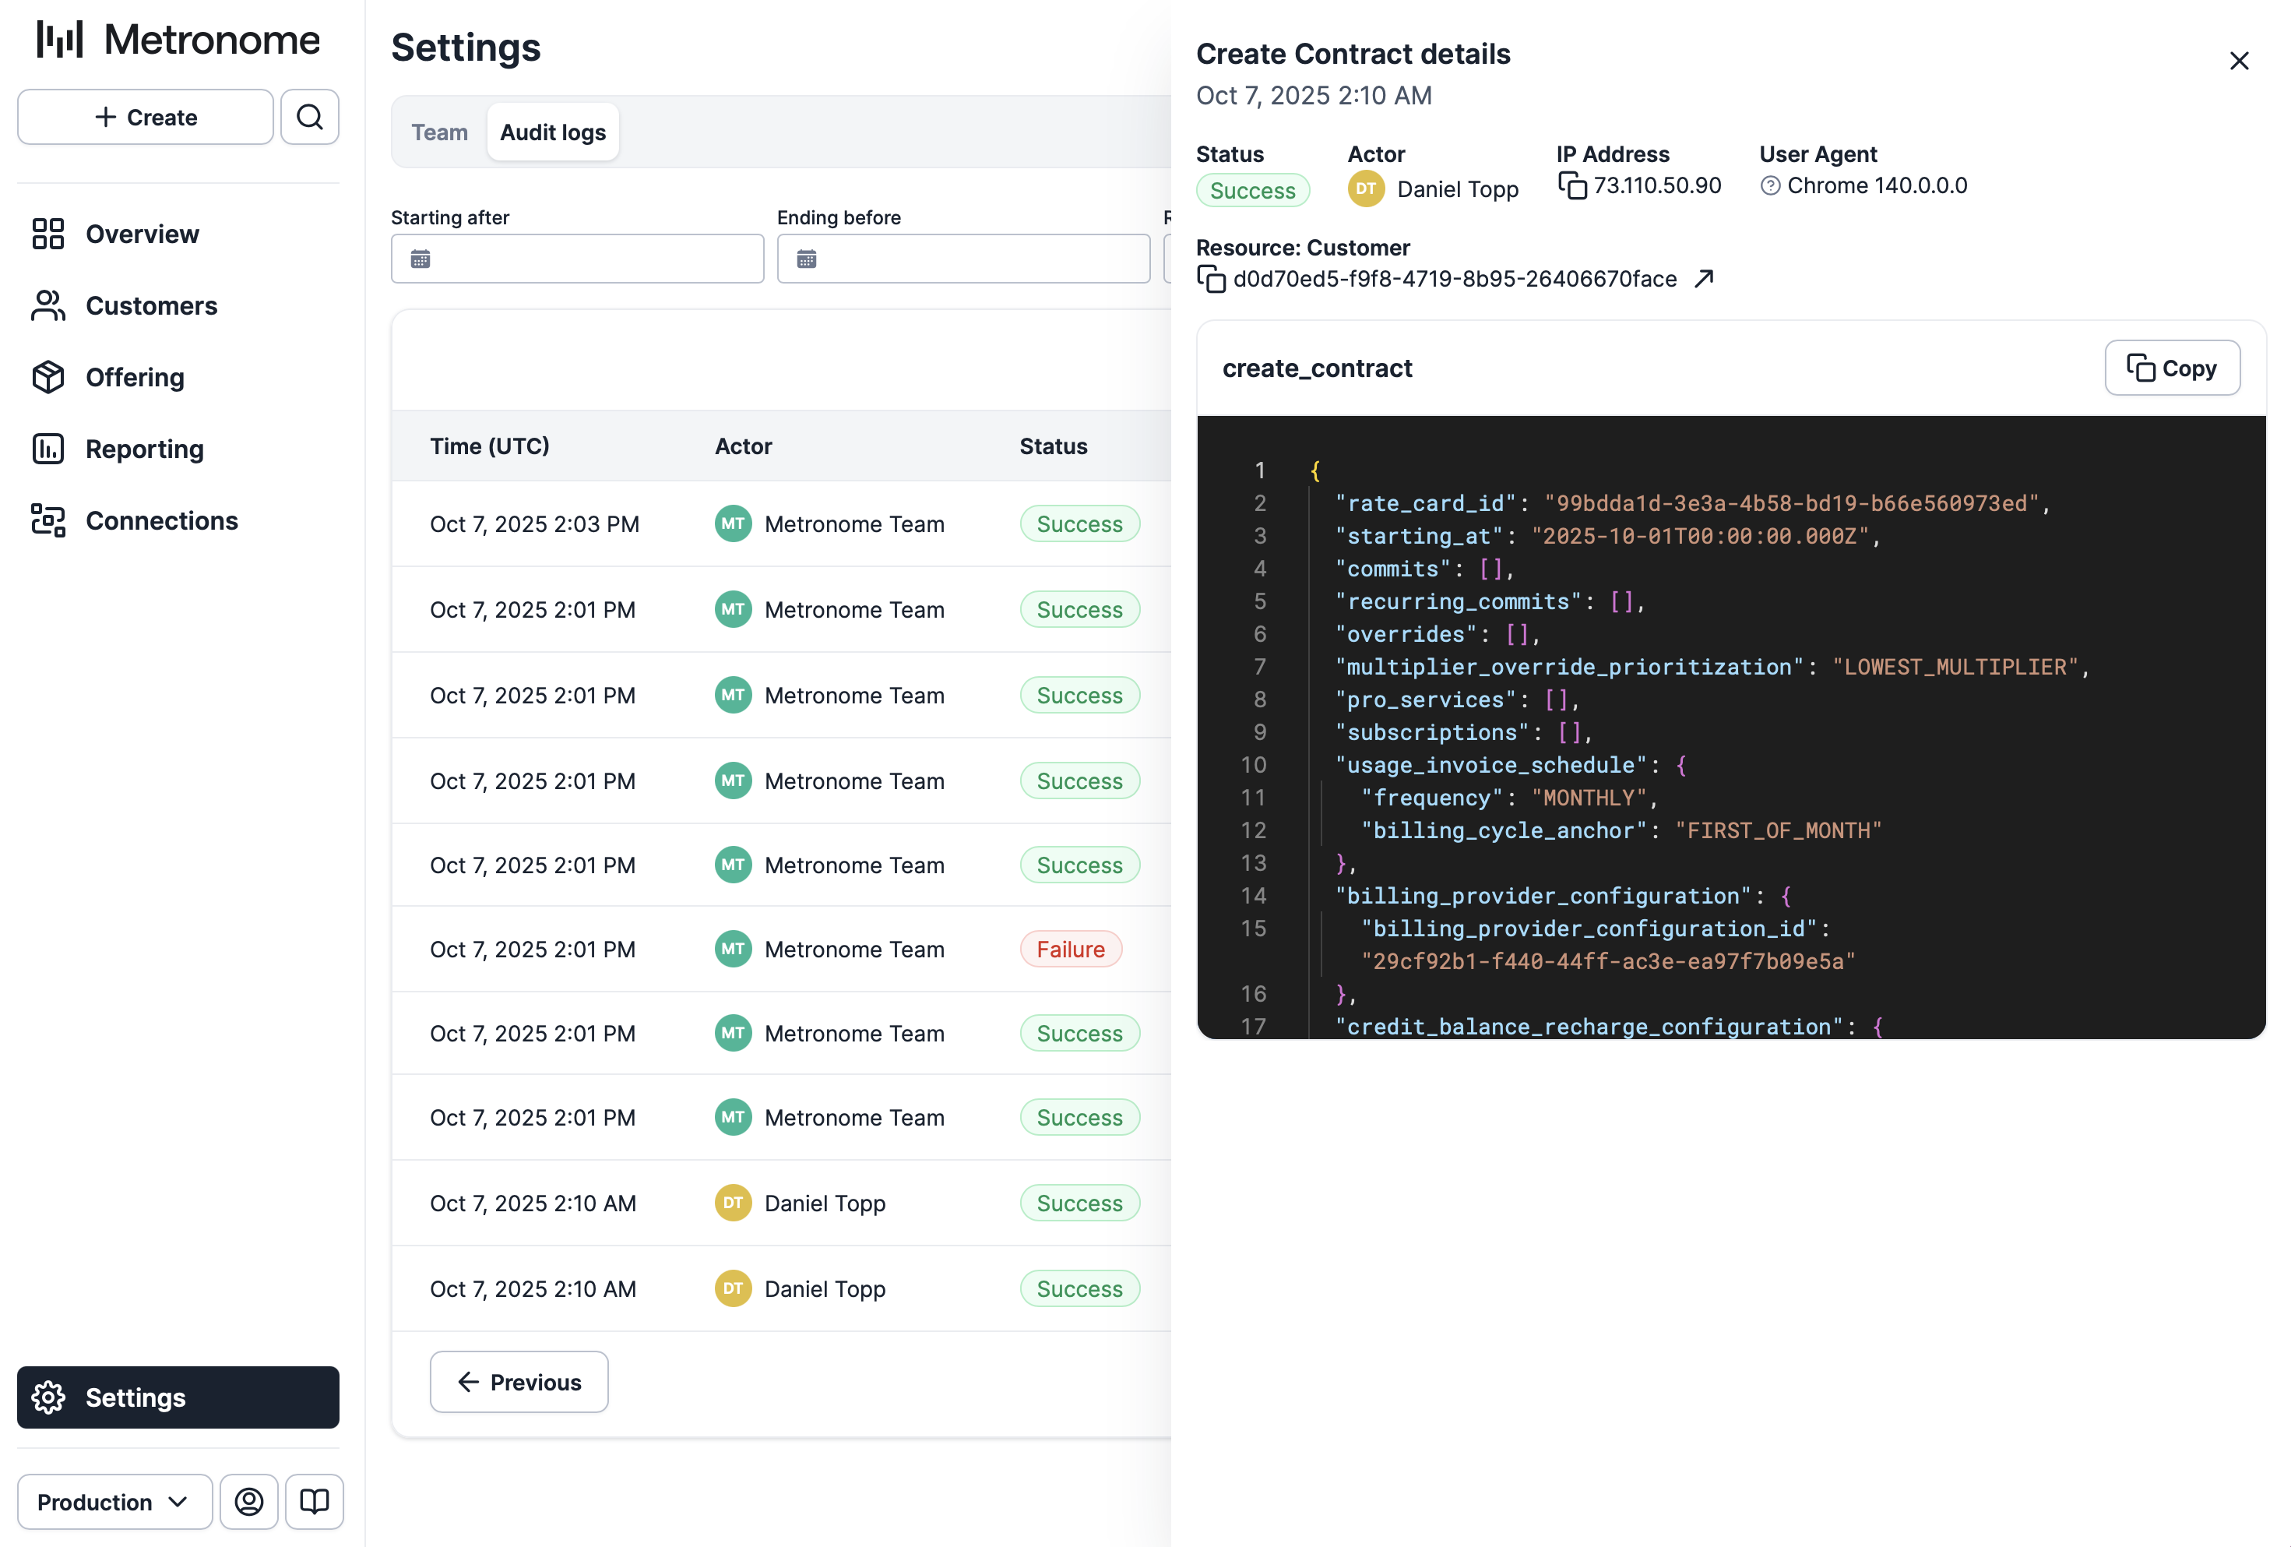
Task: Click calendar icon in Starting after field
Action: (x=421, y=259)
